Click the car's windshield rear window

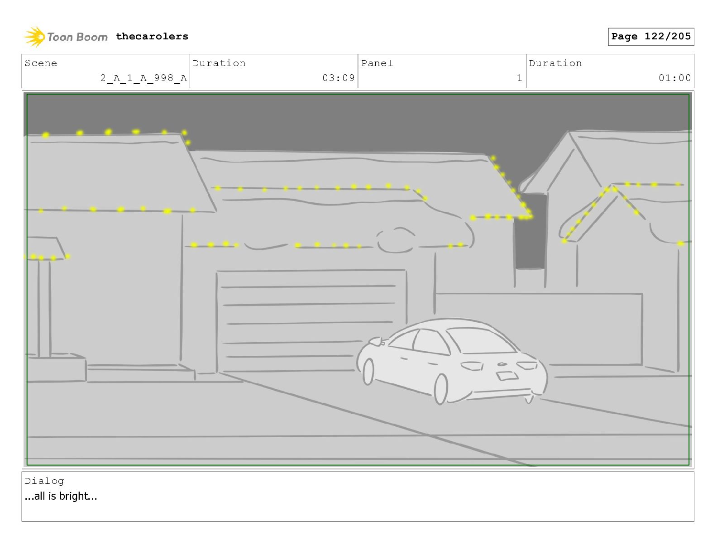coord(481,340)
